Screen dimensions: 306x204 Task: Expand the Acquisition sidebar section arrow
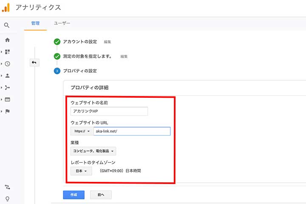pyautogui.click(x=1, y=88)
